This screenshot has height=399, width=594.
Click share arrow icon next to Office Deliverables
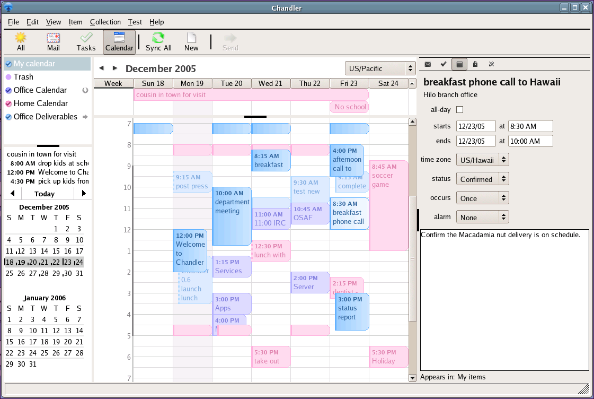(x=85, y=117)
